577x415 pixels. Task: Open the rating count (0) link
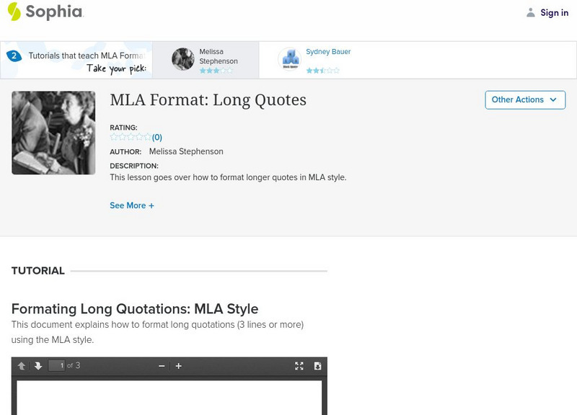point(157,137)
